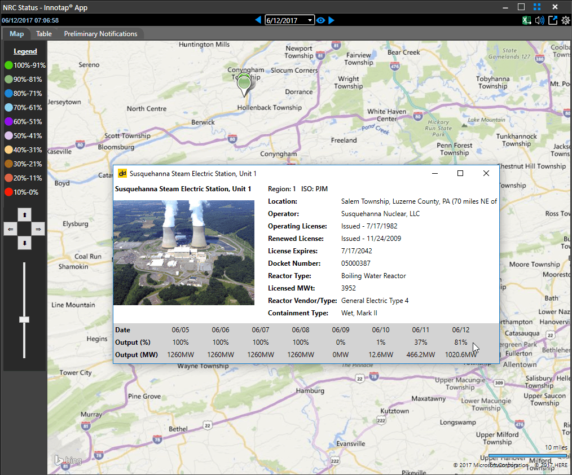Click the 80%-71% legend blue swatch
Screen dimensions: 572x475
click(x=9, y=94)
